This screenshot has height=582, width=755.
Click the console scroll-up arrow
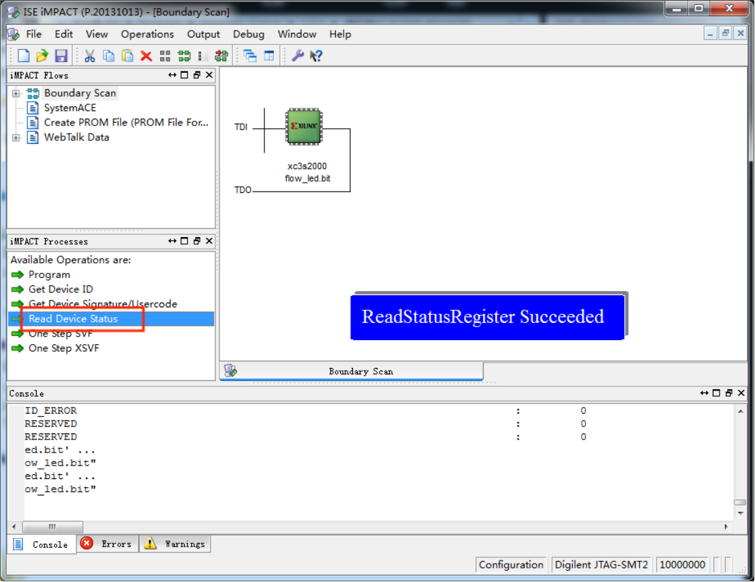click(x=740, y=411)
